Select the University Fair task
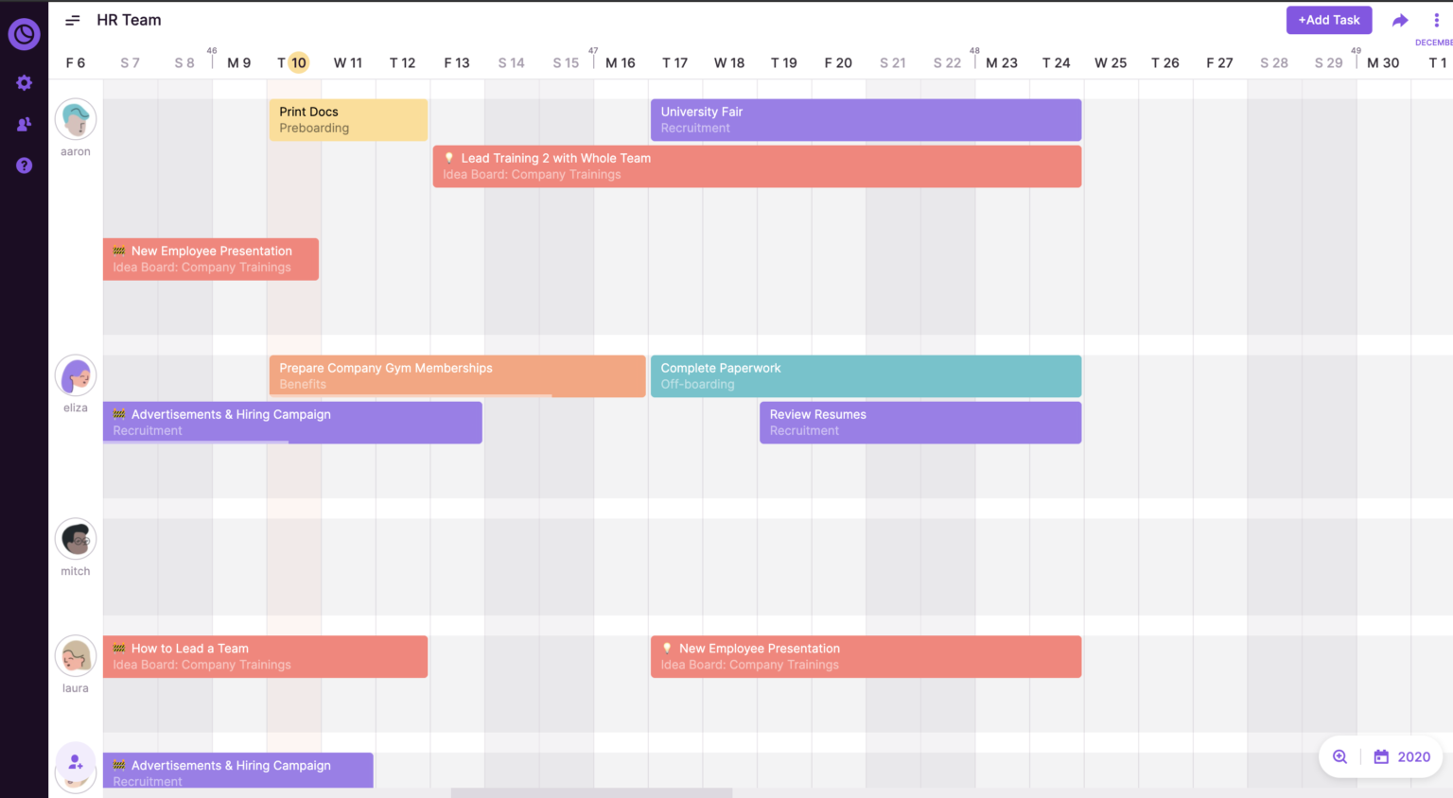The height and width of the screenshot is (798, 1453). [865, 119]
